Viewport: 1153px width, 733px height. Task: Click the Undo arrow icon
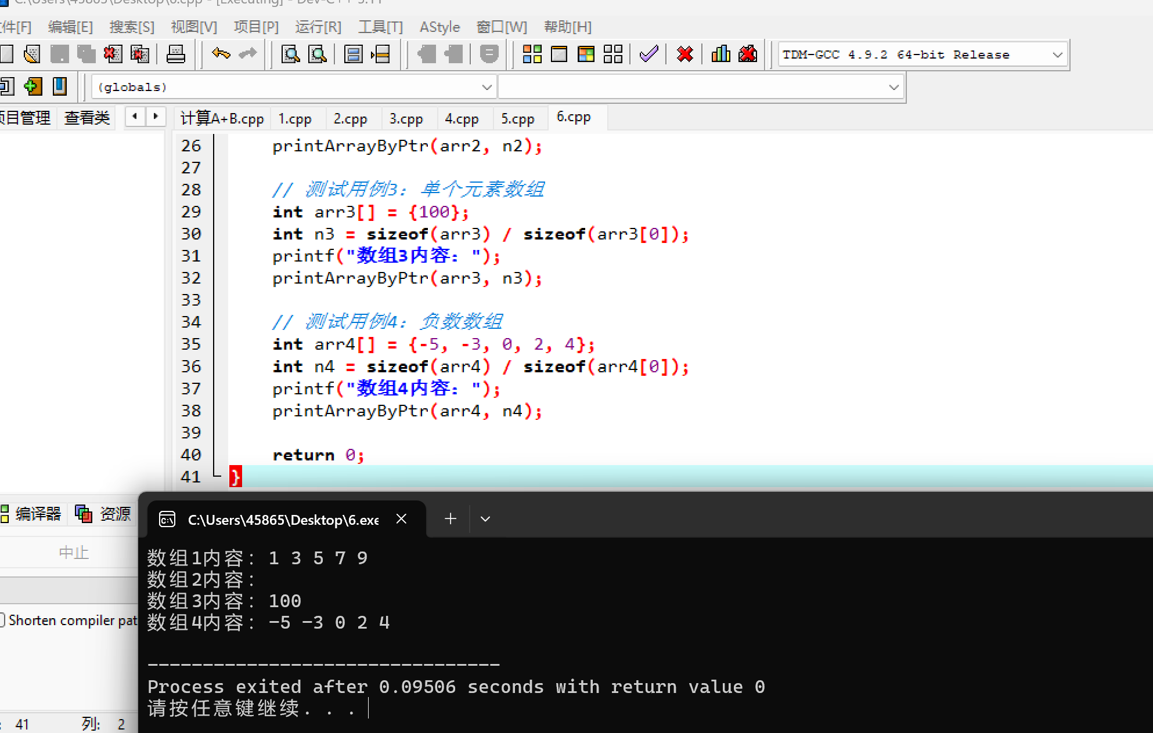click(x=221, y=55)
